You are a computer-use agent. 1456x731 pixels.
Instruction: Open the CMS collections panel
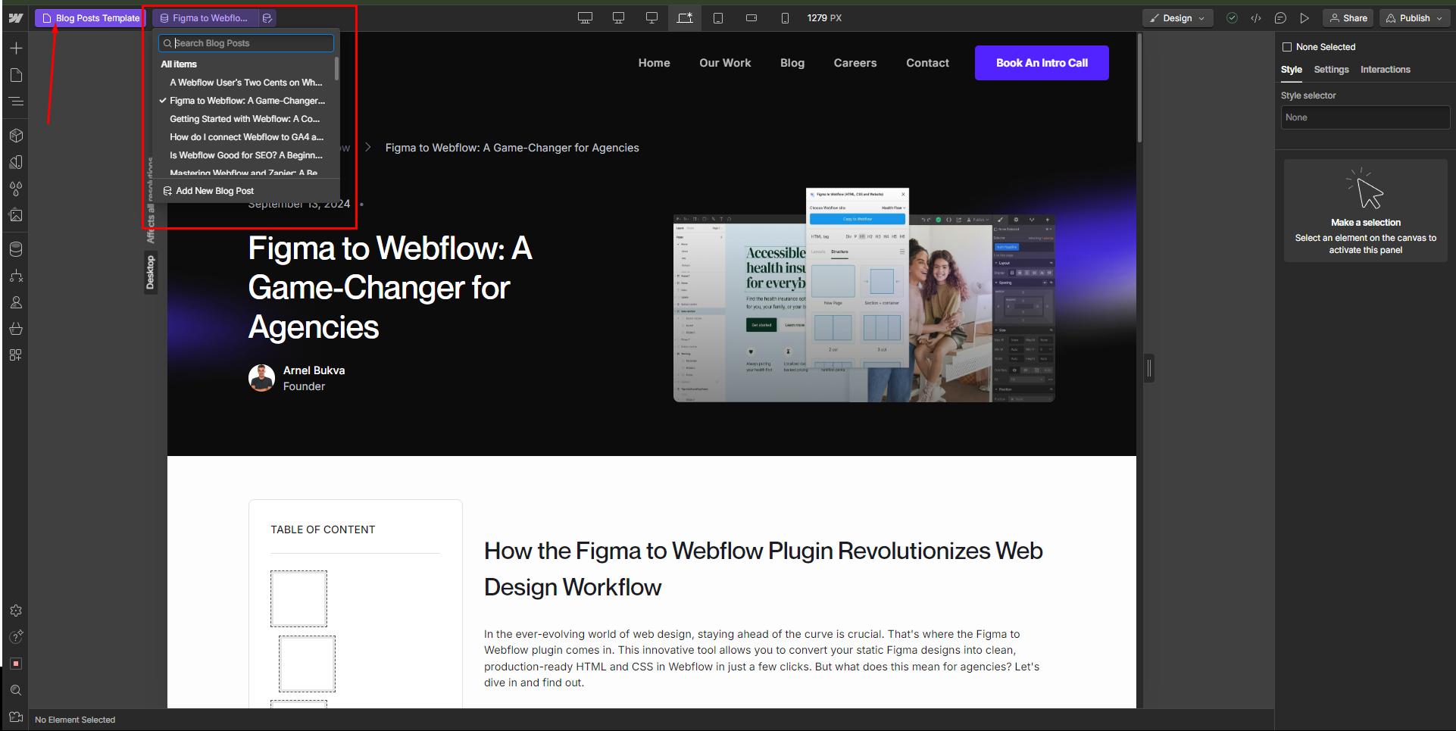[x=16, y=249]
